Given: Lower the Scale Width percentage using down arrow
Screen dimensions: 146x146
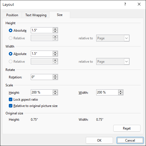Looking at the screenshot, I should pyautogui.click(x=121, y=93).
